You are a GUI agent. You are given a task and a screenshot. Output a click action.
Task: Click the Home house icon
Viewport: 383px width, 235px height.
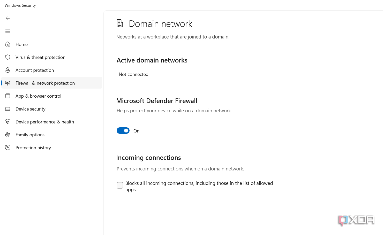click(x=8, y=44)
